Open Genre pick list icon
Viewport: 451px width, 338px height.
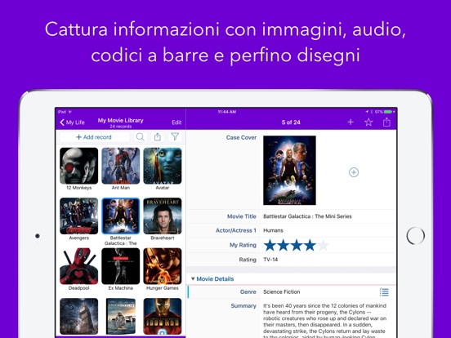pos(384,292)
